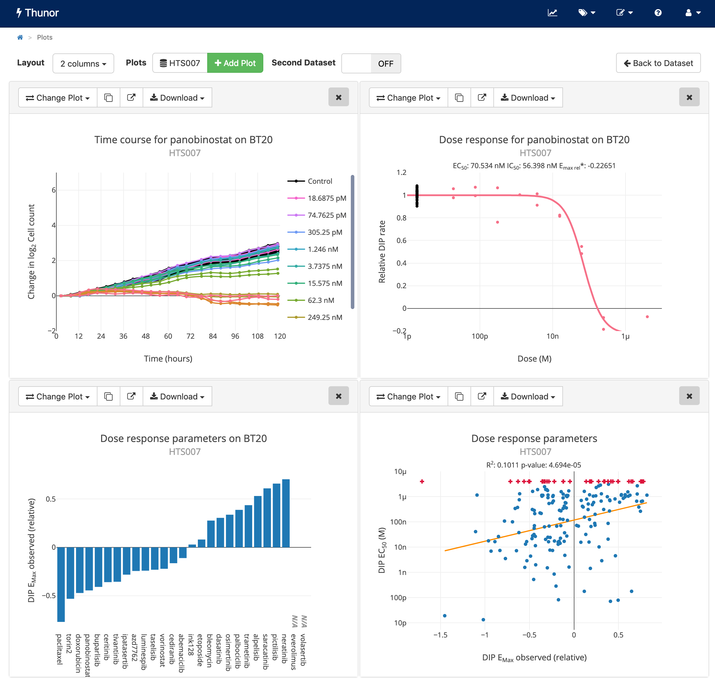Expand the Change Plot menu on time course
The height and width of the screenshot is (685, 715).
[57, 97]
